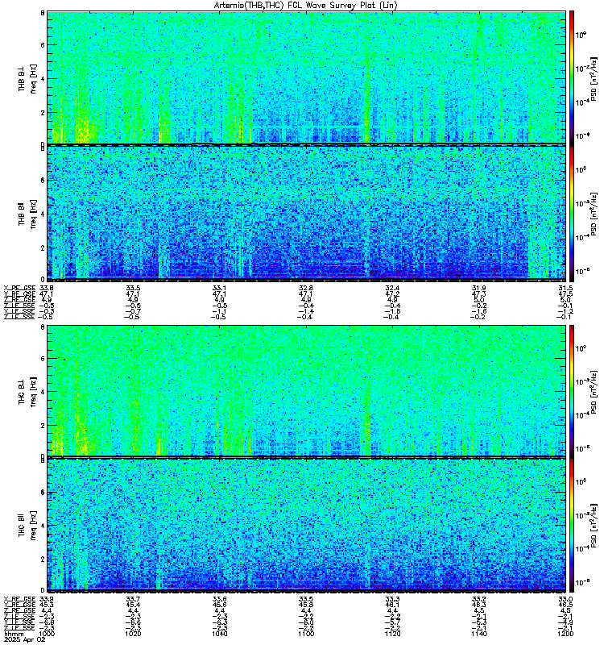Click the '2025 Apr 02' date label
The height and width of the screenshot is (645, 604).
coord(25,640)
